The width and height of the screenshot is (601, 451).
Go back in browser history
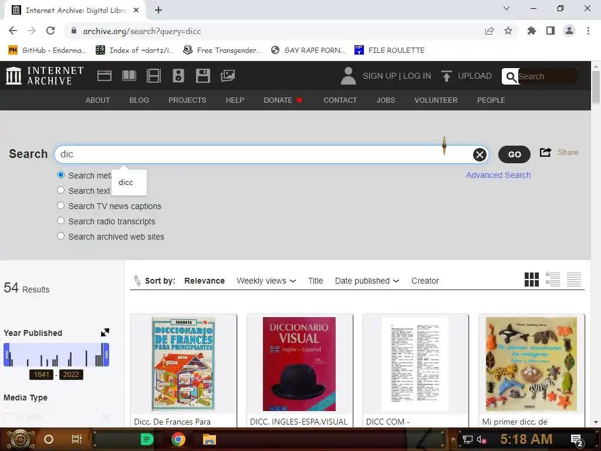[13, 31]
